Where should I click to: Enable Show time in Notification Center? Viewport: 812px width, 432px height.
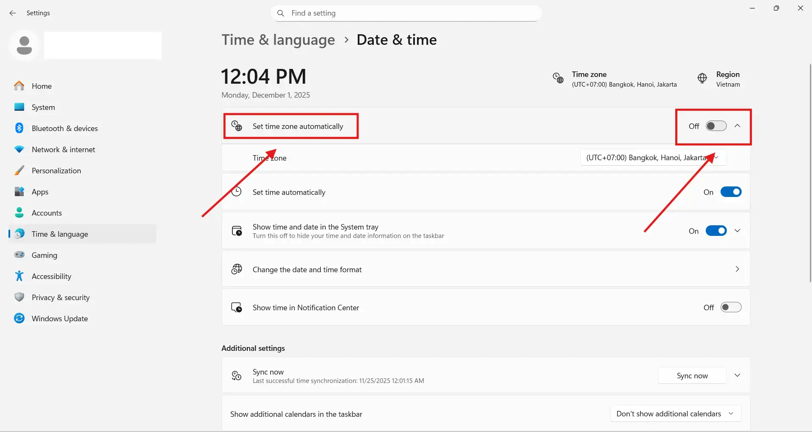point(731,307)
